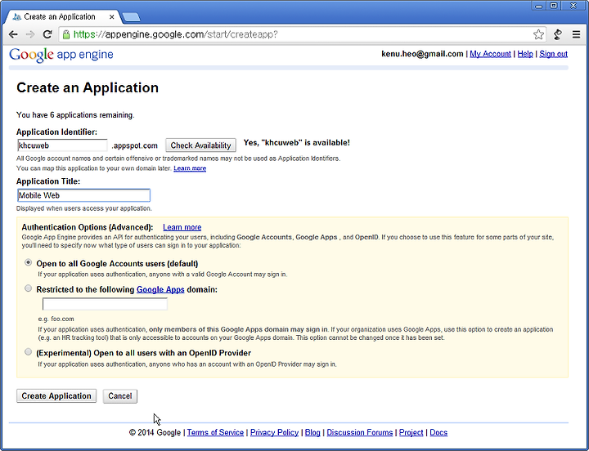589x451 pixels.
Task: Click the 'e.g. foo.com' hint text
Action: click(x=56, y=319)
